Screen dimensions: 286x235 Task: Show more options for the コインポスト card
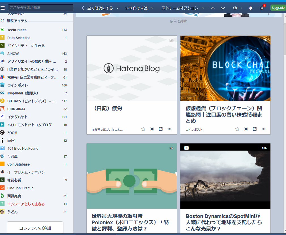coord(263,129)
